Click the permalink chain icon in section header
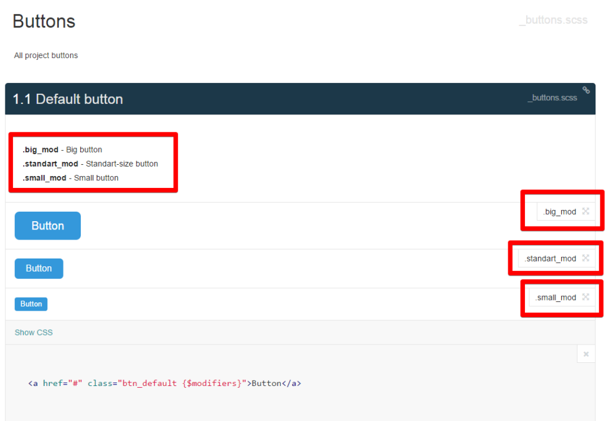 (x=586, y=90)
